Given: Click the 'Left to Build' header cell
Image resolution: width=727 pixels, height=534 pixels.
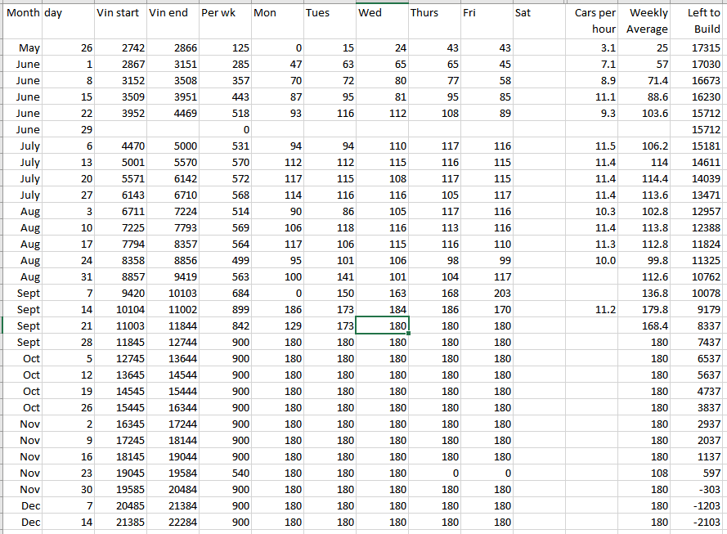Looking at the screenshot, I should tap(699, 20).
